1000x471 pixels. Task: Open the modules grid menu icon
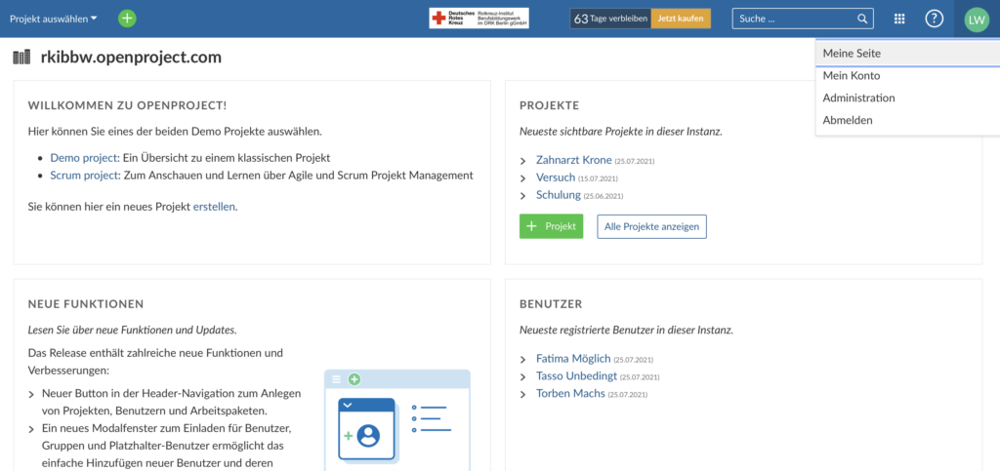[x=899, y=20]
